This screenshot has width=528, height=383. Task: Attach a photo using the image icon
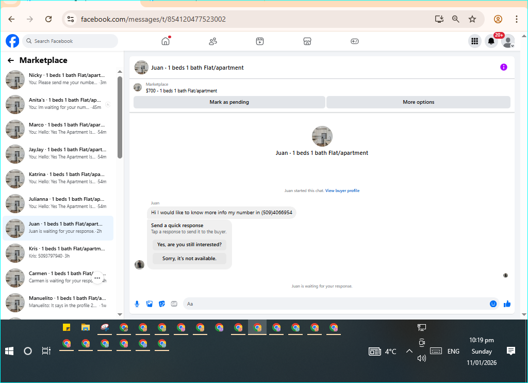coord(150,304)
